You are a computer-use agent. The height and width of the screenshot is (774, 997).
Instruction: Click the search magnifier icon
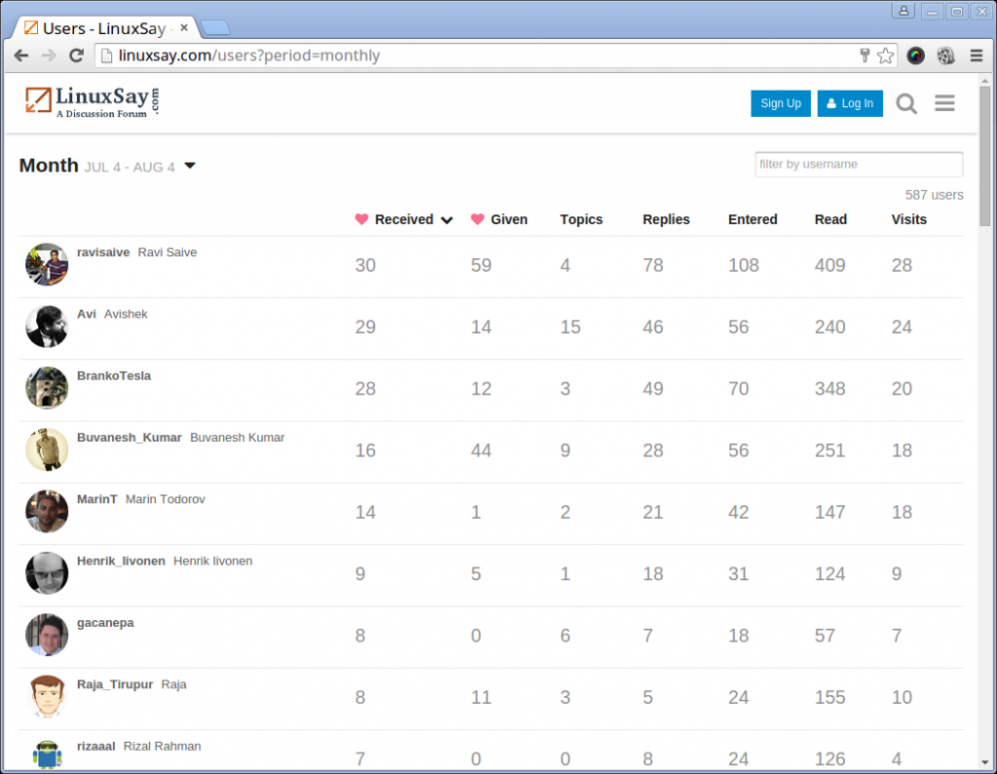pos(906,104)
